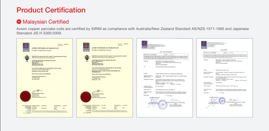Click the Malaysian Certified heading text
The width and height of the screenshot is (269, 131).
coord(46,22)
